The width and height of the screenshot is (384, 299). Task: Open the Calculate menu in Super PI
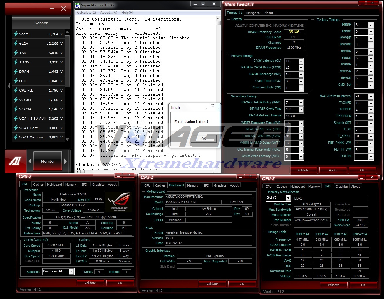[86, 13]
